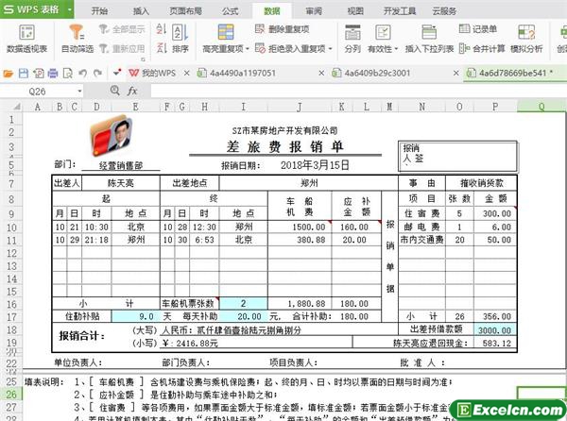The image size is (567, 421).
Task: Click the 经营销售部 department cell
Action: pyautogui.click(x=121, y=165)
